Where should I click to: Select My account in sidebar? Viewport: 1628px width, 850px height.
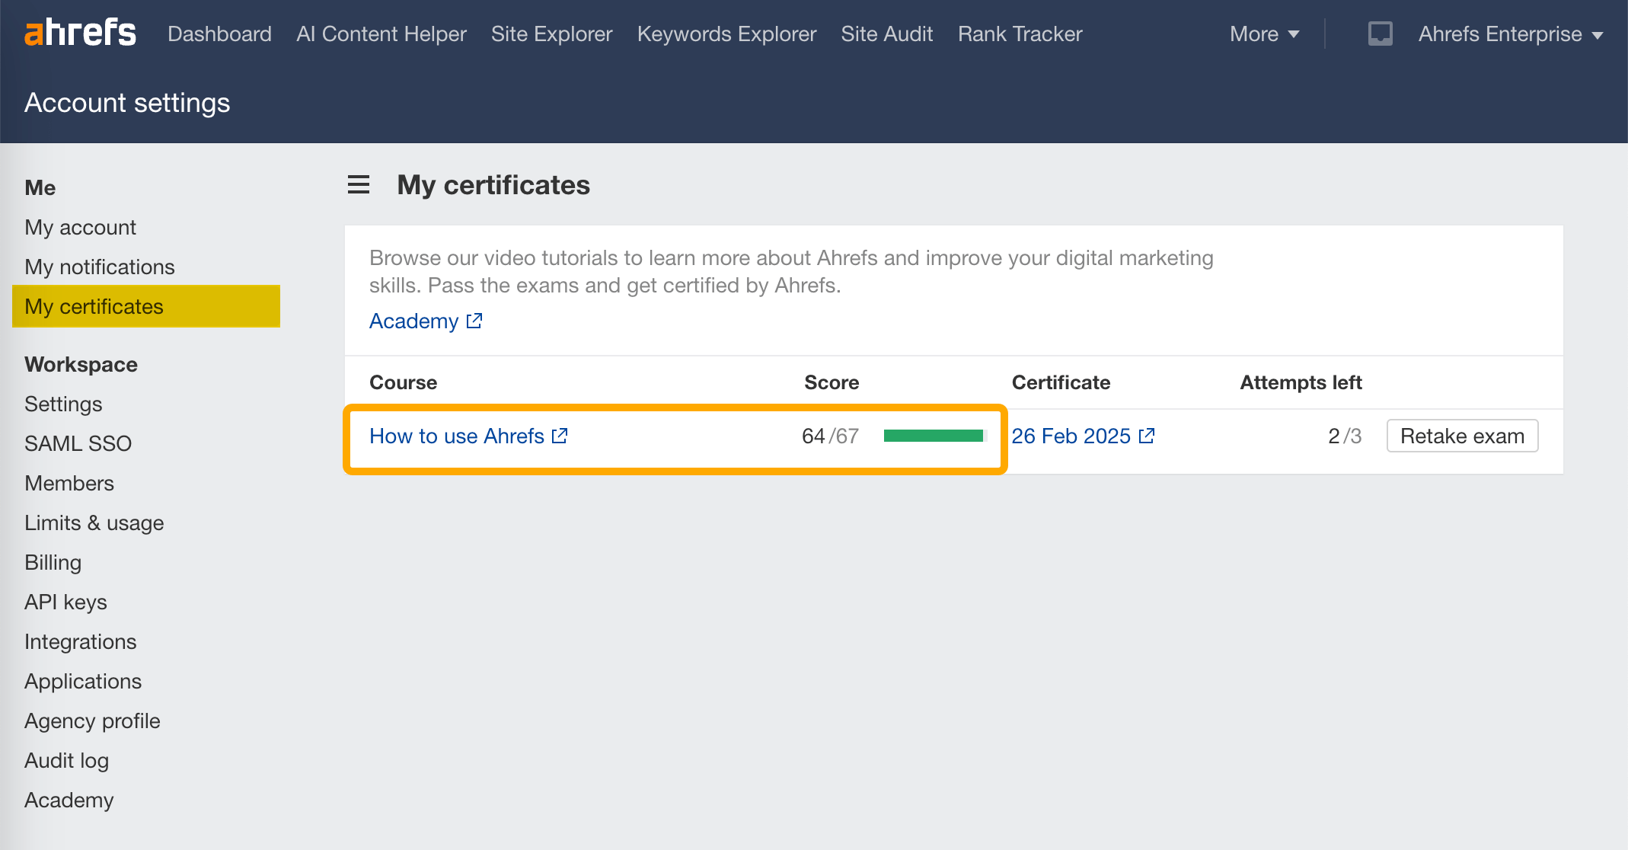(x=80, y=227)
